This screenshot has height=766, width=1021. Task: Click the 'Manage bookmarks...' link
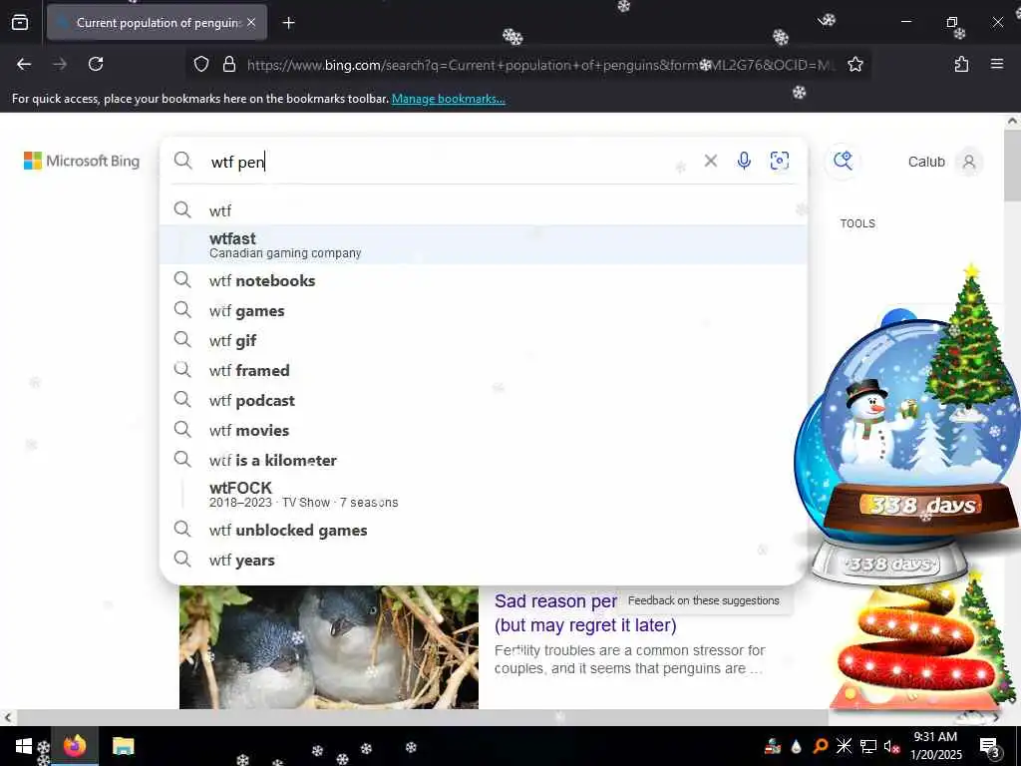click(448, 99)
